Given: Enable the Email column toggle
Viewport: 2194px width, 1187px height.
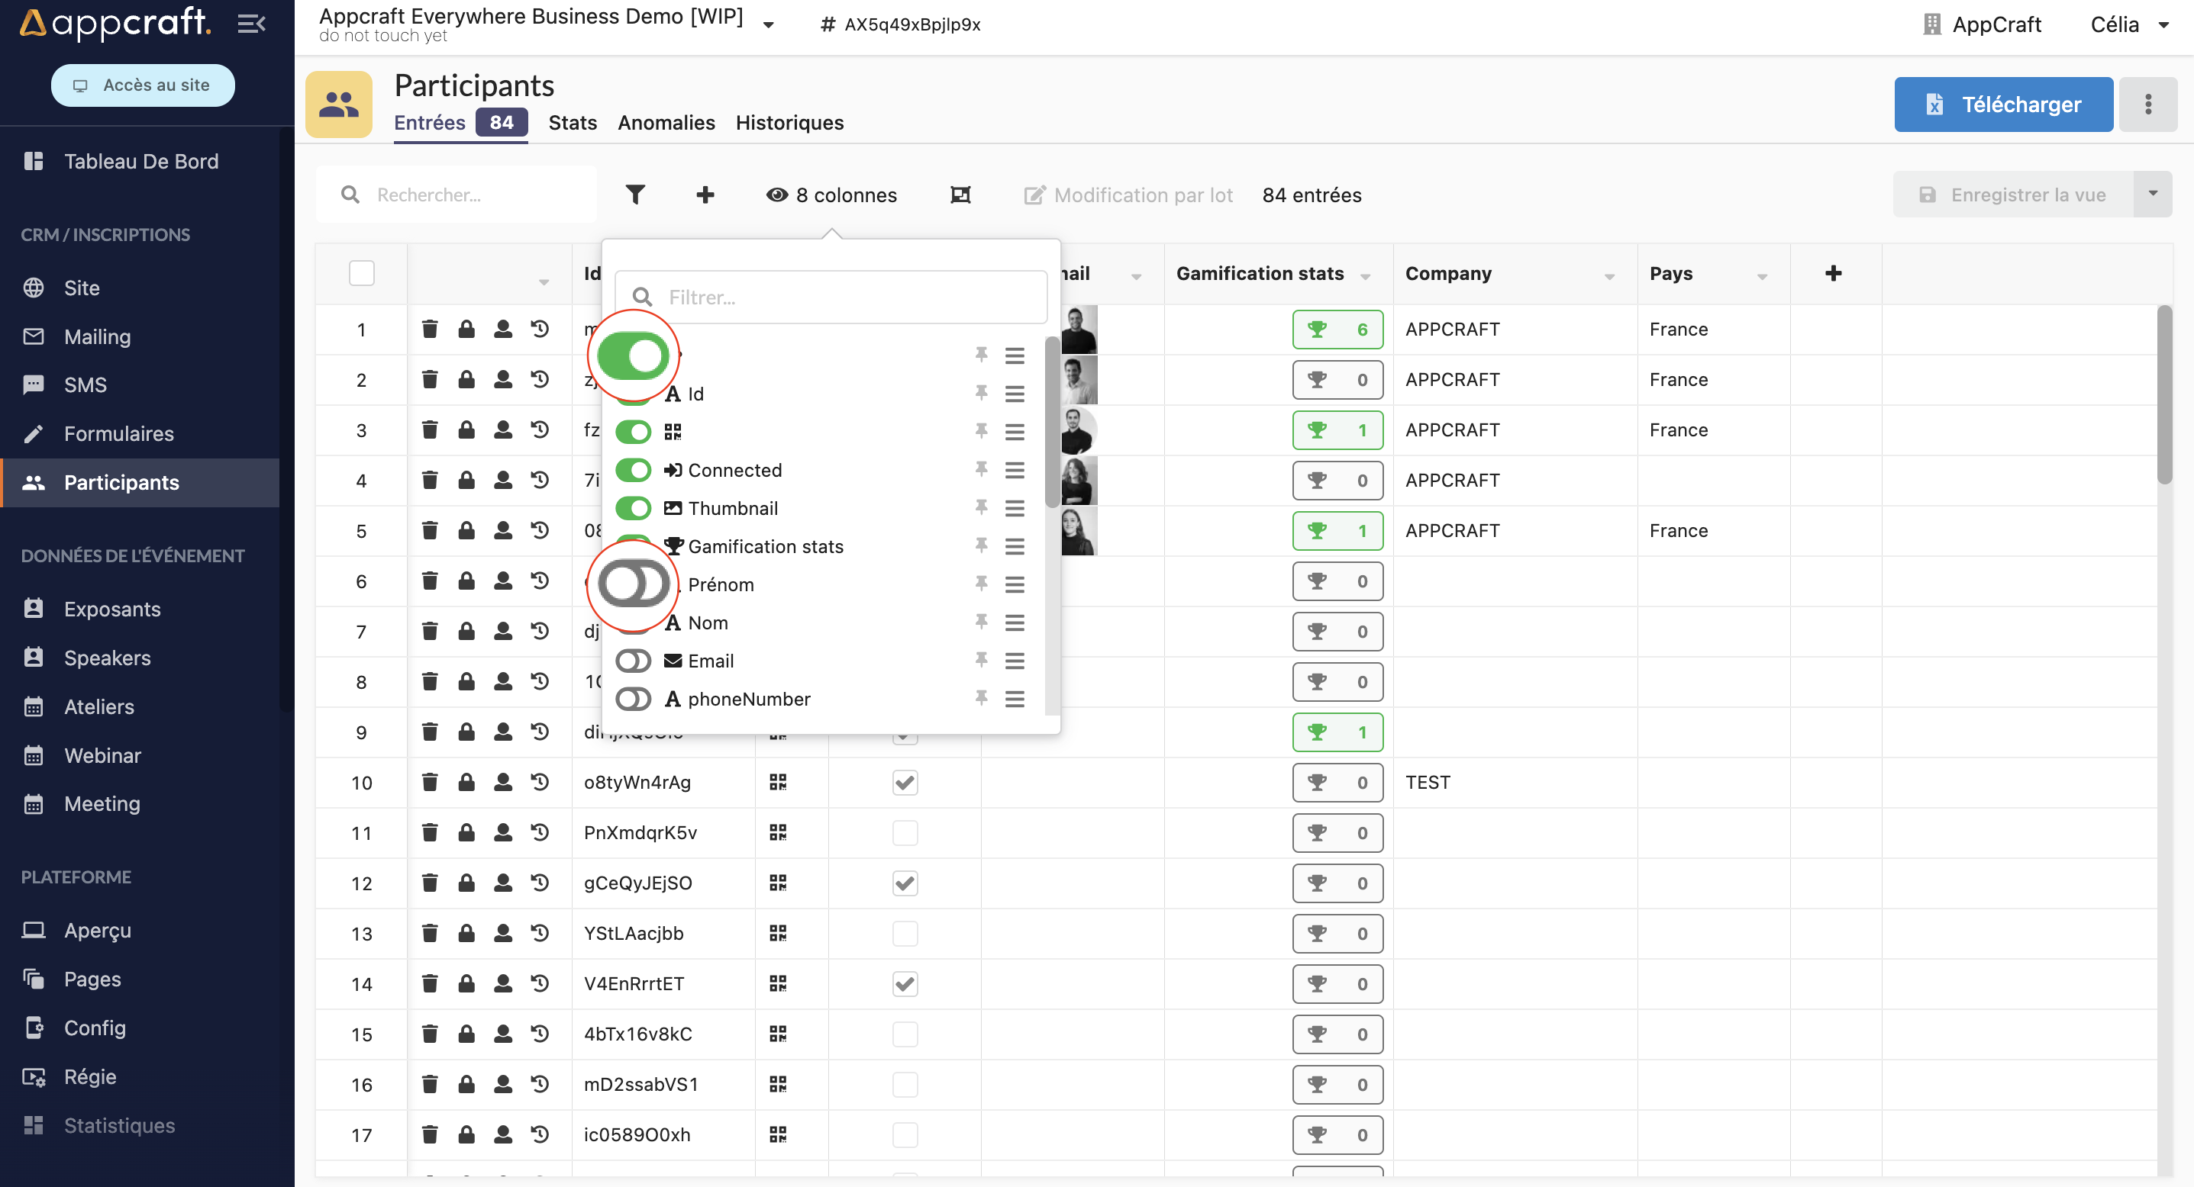Looking at the screenshot, I should click(x=633, y=661).
